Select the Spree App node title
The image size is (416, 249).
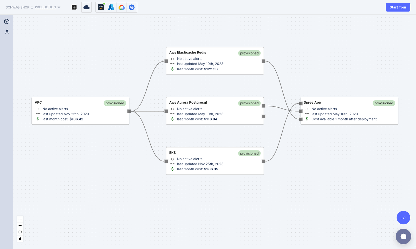312,102
